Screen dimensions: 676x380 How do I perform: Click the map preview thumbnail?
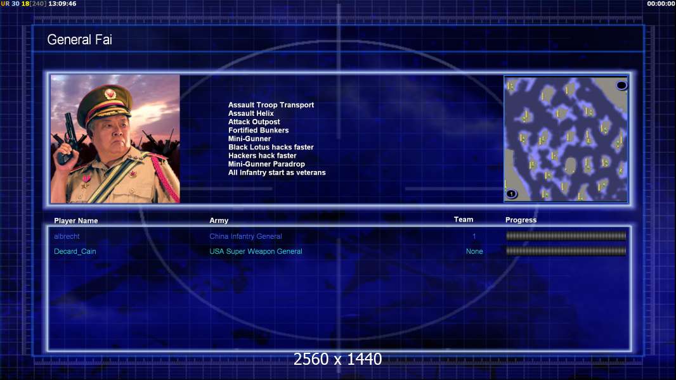(x=566, y=139)
